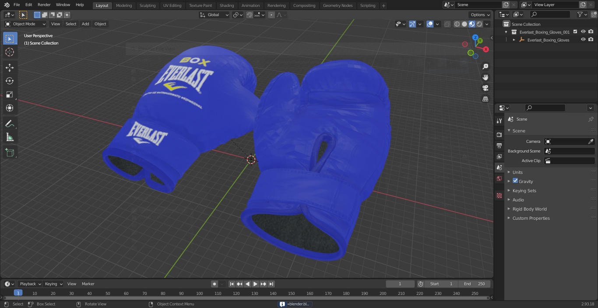Expand the Units panel
The image size is (598, 308).
pyautogui.click(x=517, y=172)
